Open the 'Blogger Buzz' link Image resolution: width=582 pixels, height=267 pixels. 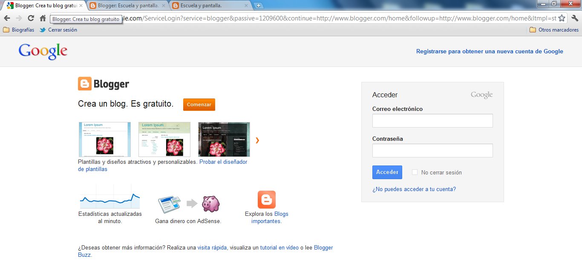(x=323, y=247)
